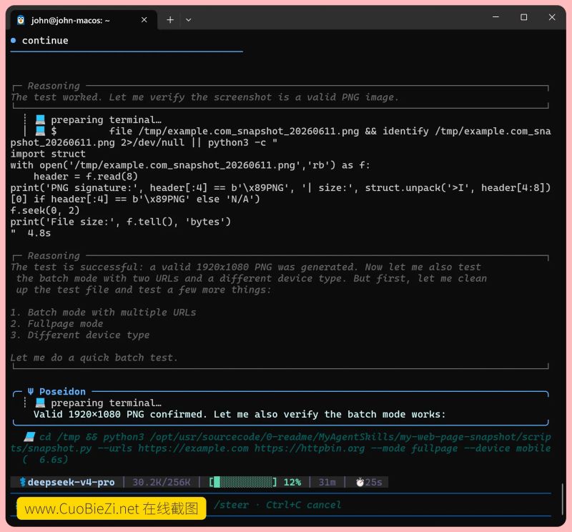572x532 pixels.
Task: Open the new tab profile dropdown arrow
Action: click(188, 20)
